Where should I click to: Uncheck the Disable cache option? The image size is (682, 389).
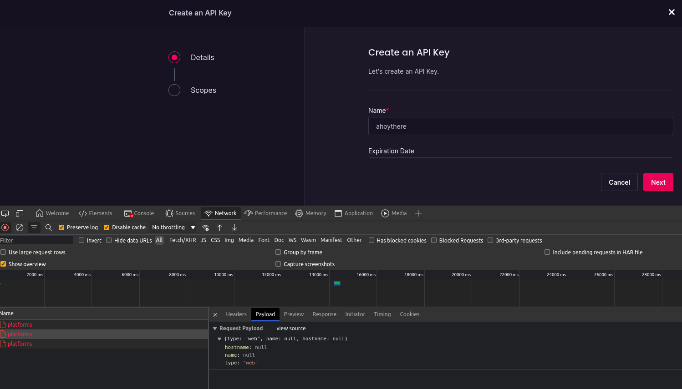(106, 227)
